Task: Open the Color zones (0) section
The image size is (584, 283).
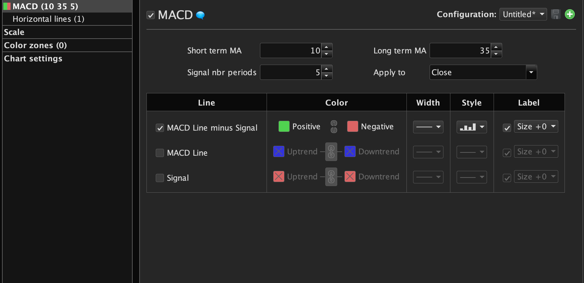Action: click(x=35, y=46)
